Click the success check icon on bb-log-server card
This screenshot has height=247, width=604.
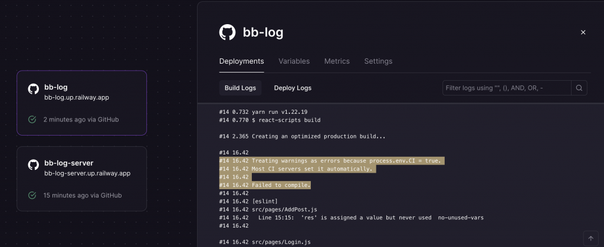tap(32, 196)
